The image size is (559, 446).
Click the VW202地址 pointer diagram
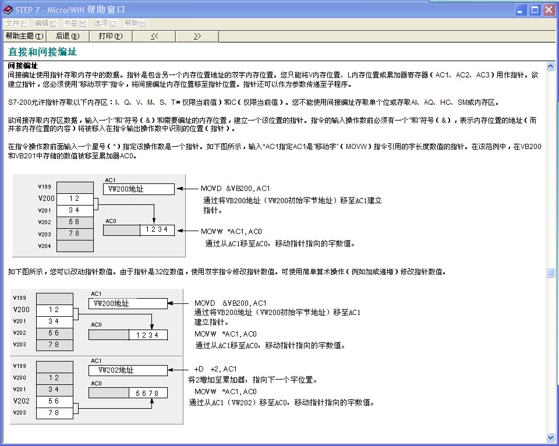pyautogui.click(x=97, y=388)
